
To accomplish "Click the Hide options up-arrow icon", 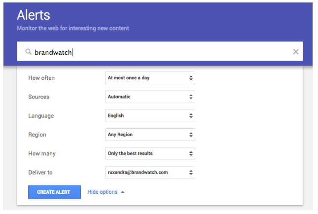I will (122, 192).
